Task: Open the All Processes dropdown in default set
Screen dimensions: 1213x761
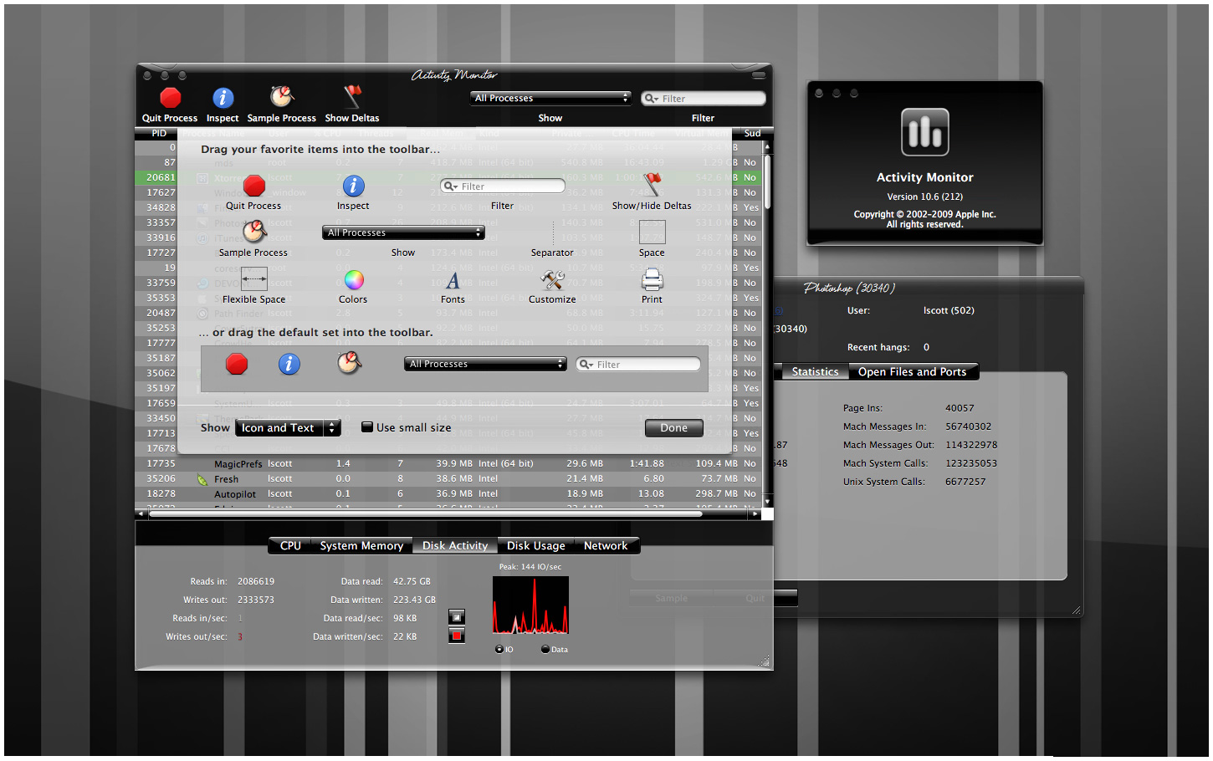Action: point(485,364)
